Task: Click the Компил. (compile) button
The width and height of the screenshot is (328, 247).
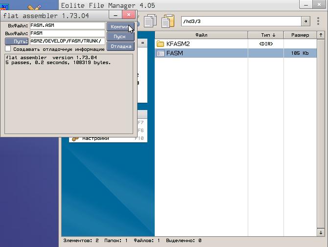Action: (120, 26)
